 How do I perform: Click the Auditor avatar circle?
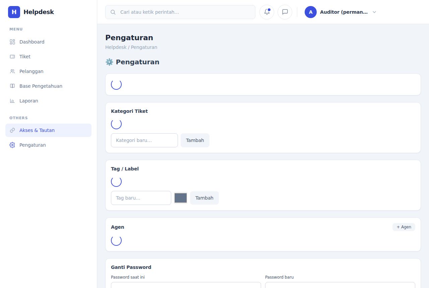311,12
